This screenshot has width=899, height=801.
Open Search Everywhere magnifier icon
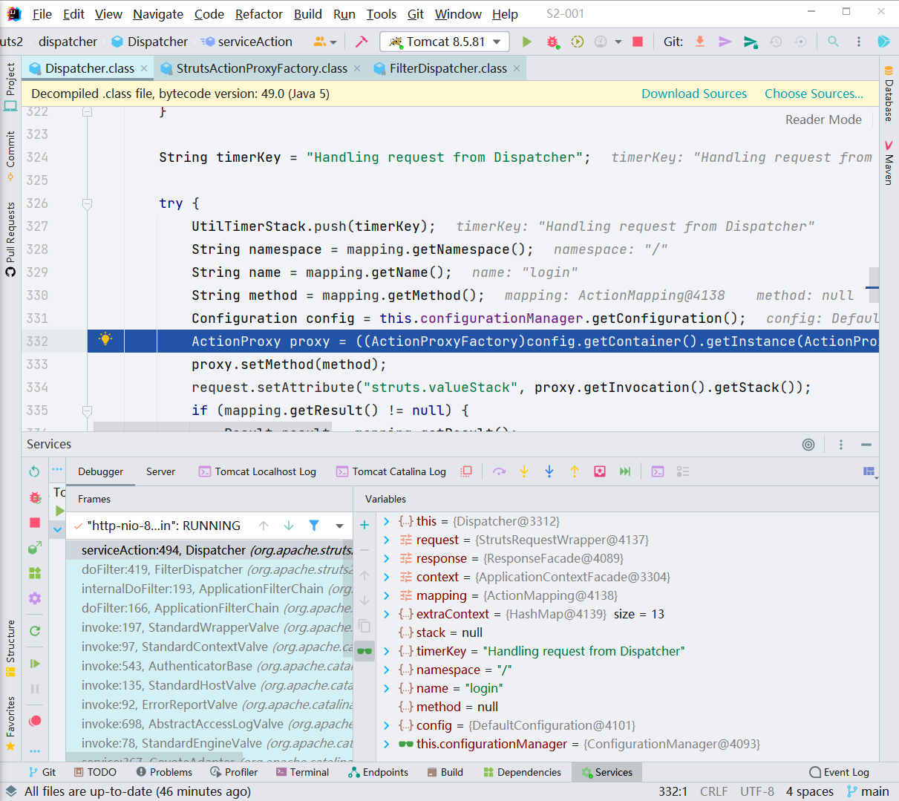[834, 42]
